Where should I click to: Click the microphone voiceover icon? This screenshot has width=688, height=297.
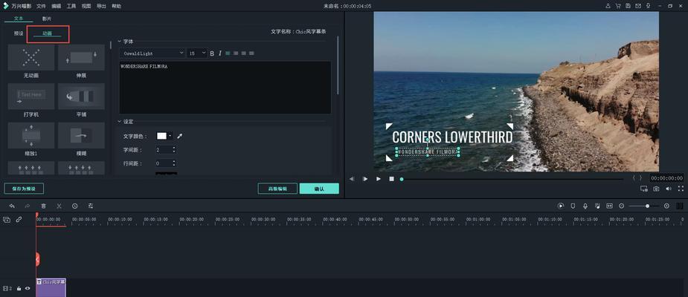(585, 206)
